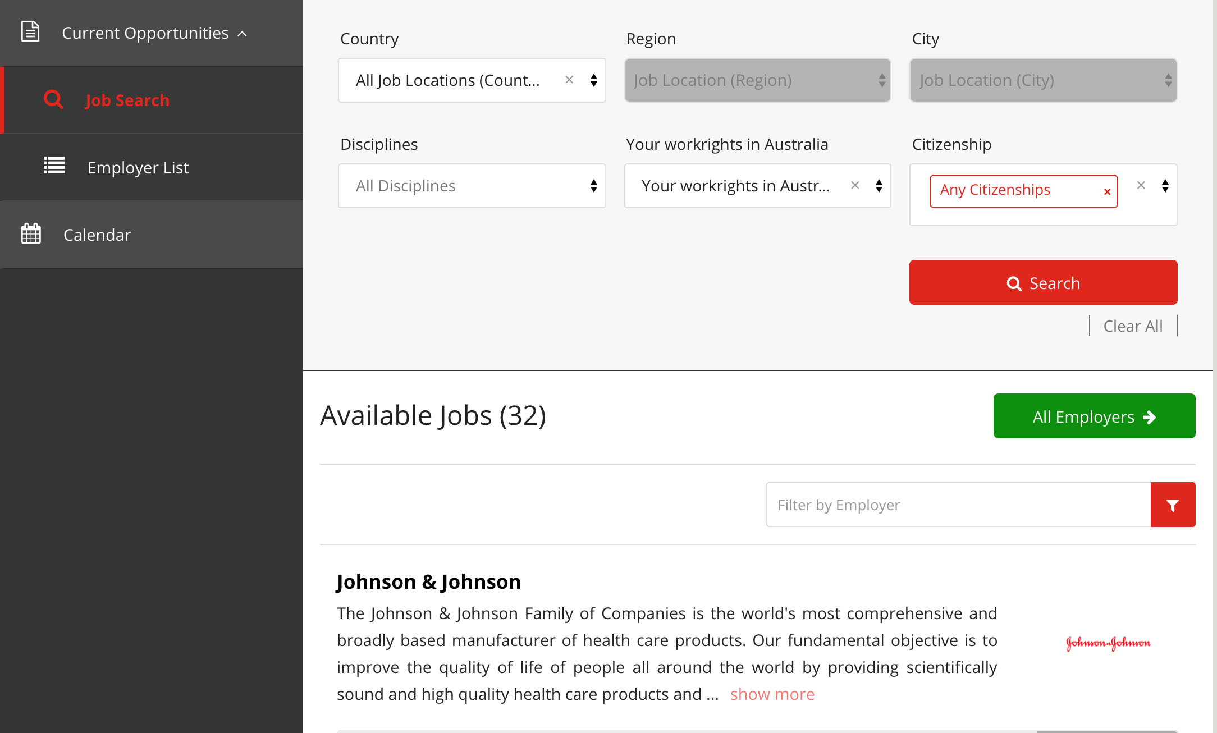Click show more on Johnson & Johnson description
Image resolution: width=1217 pixels, height=733 pixels.
coord(772,694)
